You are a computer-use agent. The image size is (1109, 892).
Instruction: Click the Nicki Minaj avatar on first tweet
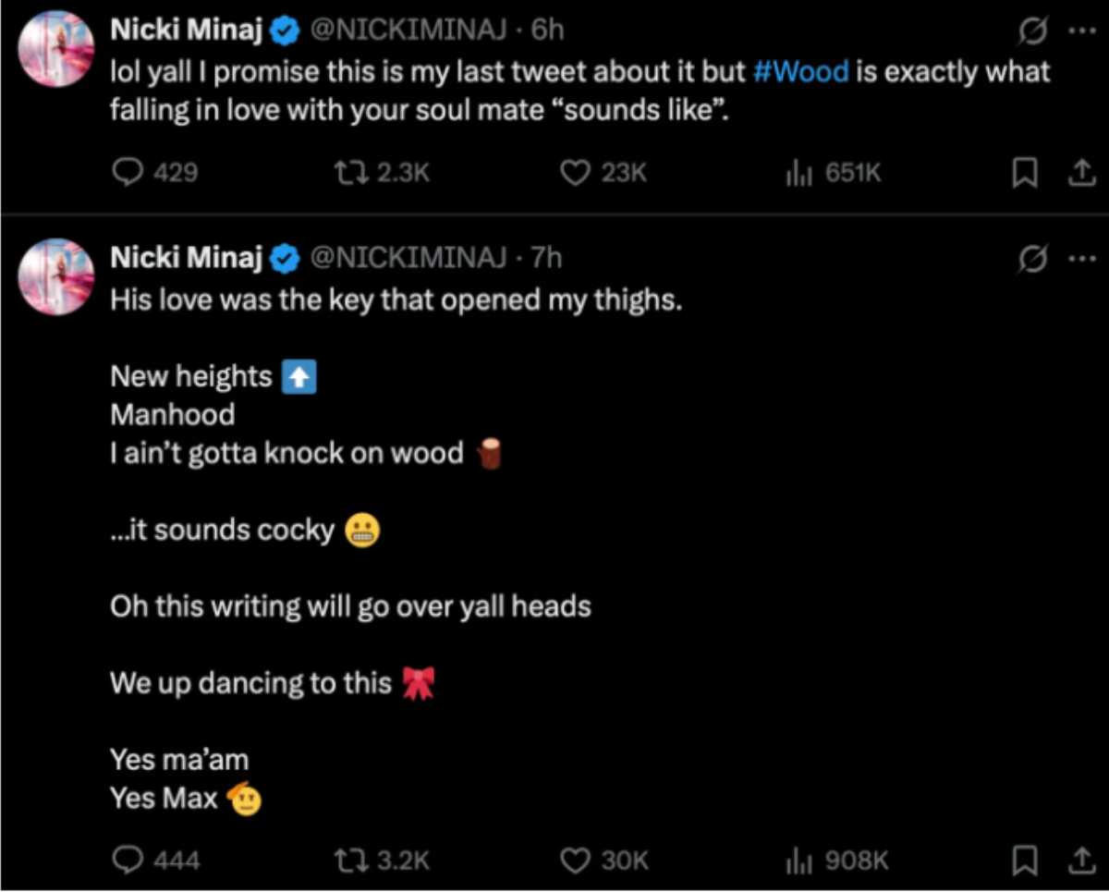(56, 49)
